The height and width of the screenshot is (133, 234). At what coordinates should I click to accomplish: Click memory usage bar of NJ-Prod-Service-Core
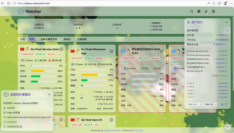[43, 71]
